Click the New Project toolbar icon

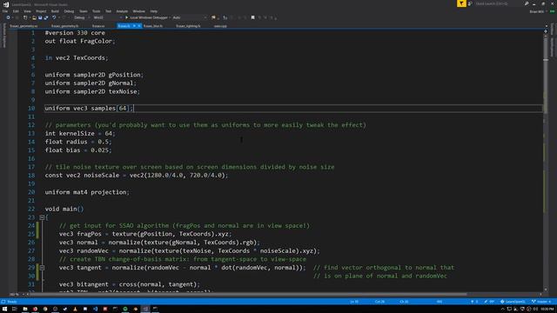[25, 17]
